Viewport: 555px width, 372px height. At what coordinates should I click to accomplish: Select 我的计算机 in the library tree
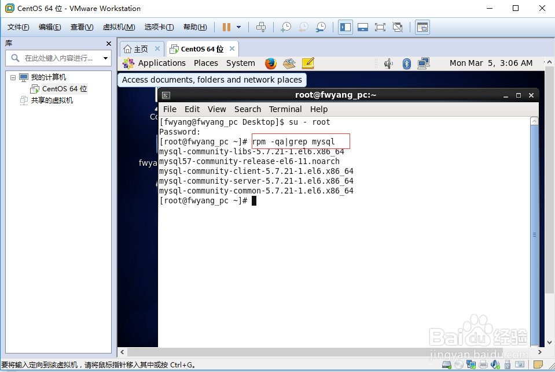pyautogui.click(x=49, y=77)
